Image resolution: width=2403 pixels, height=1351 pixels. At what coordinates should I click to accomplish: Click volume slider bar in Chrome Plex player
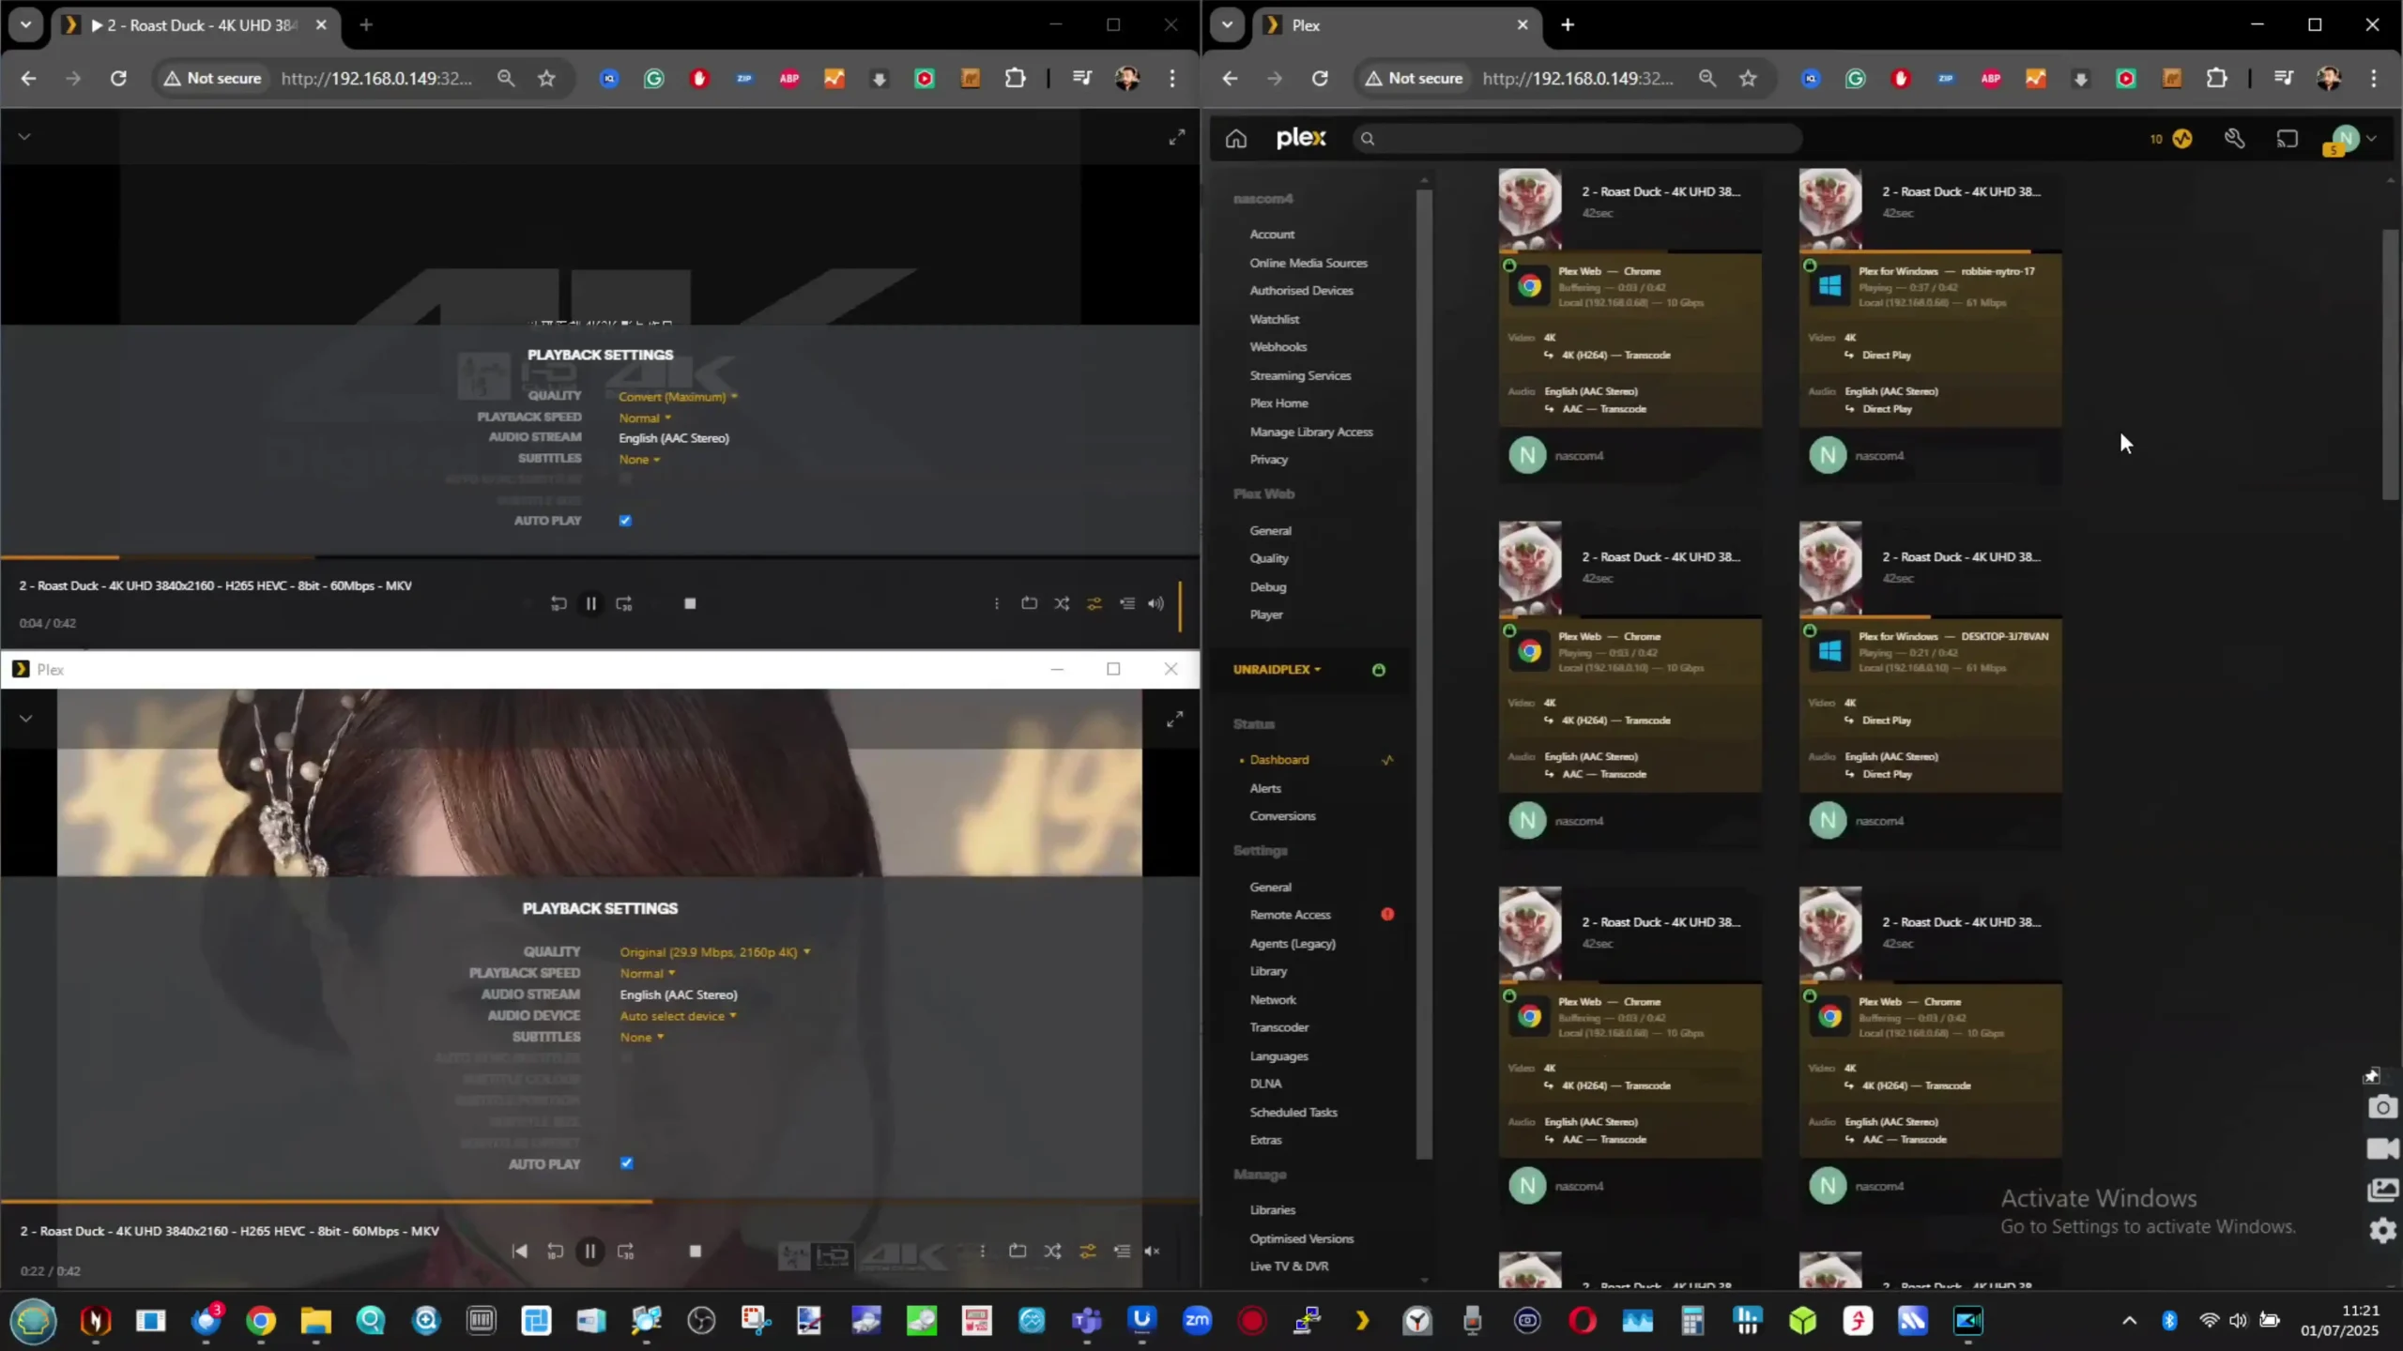pyautogui.click(x=1180, y=606)
